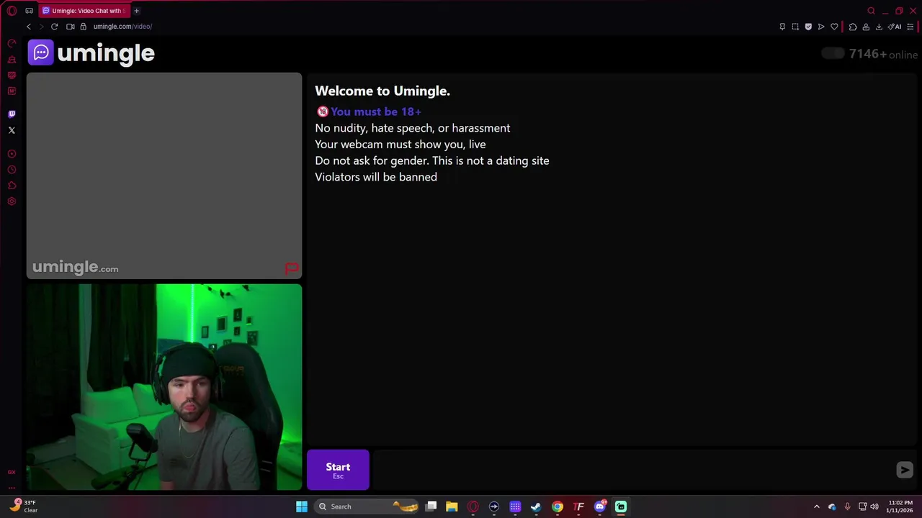Open the GX Cleaner sidebar icon
922x518 pixels.
tap(12, 60)
